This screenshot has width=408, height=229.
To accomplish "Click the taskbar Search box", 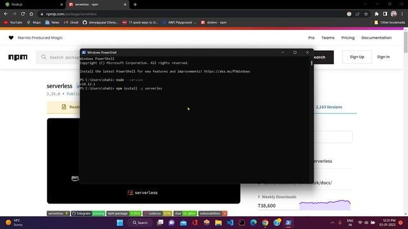I will click(140, 223).
